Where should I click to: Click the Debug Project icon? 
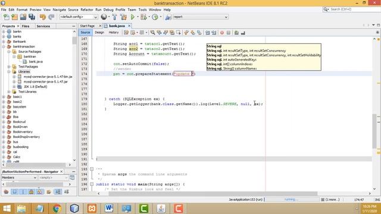click(x=143, y=17)
